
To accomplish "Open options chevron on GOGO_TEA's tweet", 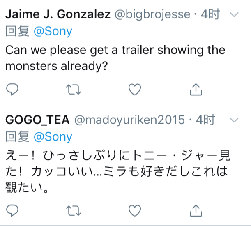I will click(x=234, y=120).
